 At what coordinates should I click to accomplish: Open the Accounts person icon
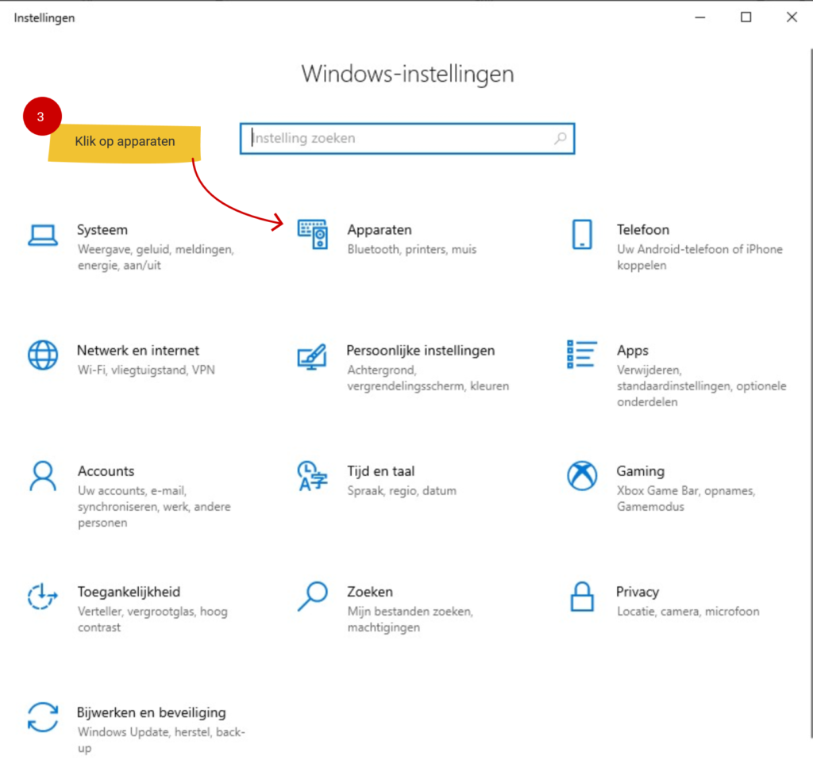tap(43, 476)
